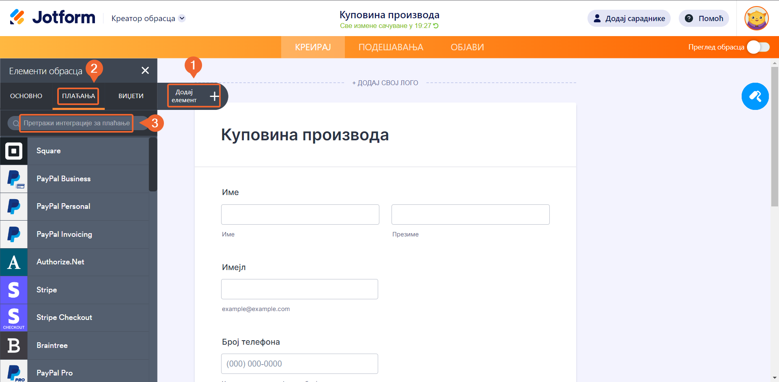This screenshot has width=779, height=382.
Task: Focus the first name input field
Action: point(300,215)
